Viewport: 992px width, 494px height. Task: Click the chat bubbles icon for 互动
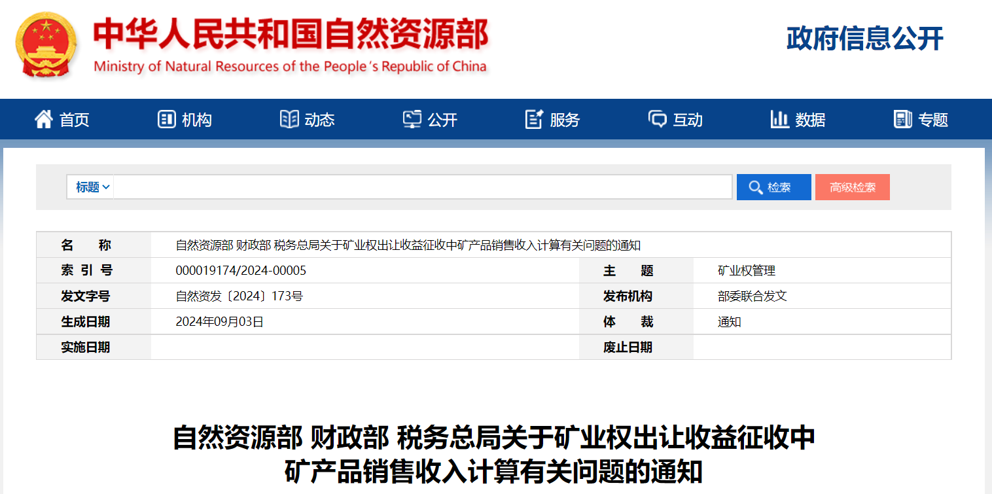[657, 119]
